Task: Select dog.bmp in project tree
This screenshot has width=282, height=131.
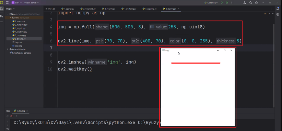Action: tap(17, 46)
